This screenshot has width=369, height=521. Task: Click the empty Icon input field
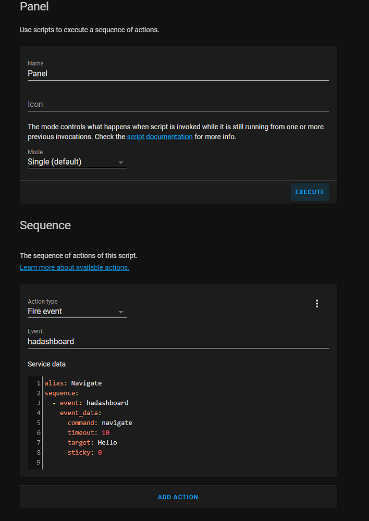point(104,104)
